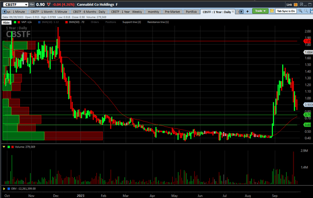The width and height of the screenshot is (313, 198).
Task: Toggle the VAP: n/a indicator
Action: point(26,22)
